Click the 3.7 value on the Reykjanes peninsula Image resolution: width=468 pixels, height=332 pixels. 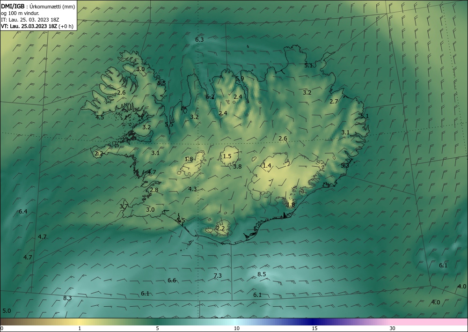pos(124,207)
